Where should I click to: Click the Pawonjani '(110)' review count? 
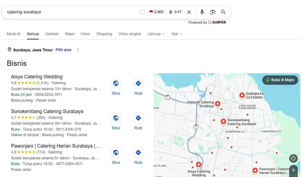pos(41,152)
